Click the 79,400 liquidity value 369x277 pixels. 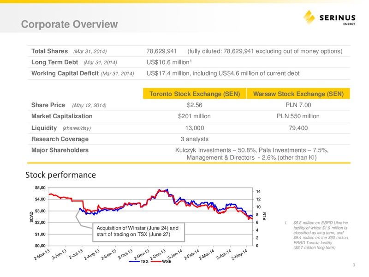[298, 128]
